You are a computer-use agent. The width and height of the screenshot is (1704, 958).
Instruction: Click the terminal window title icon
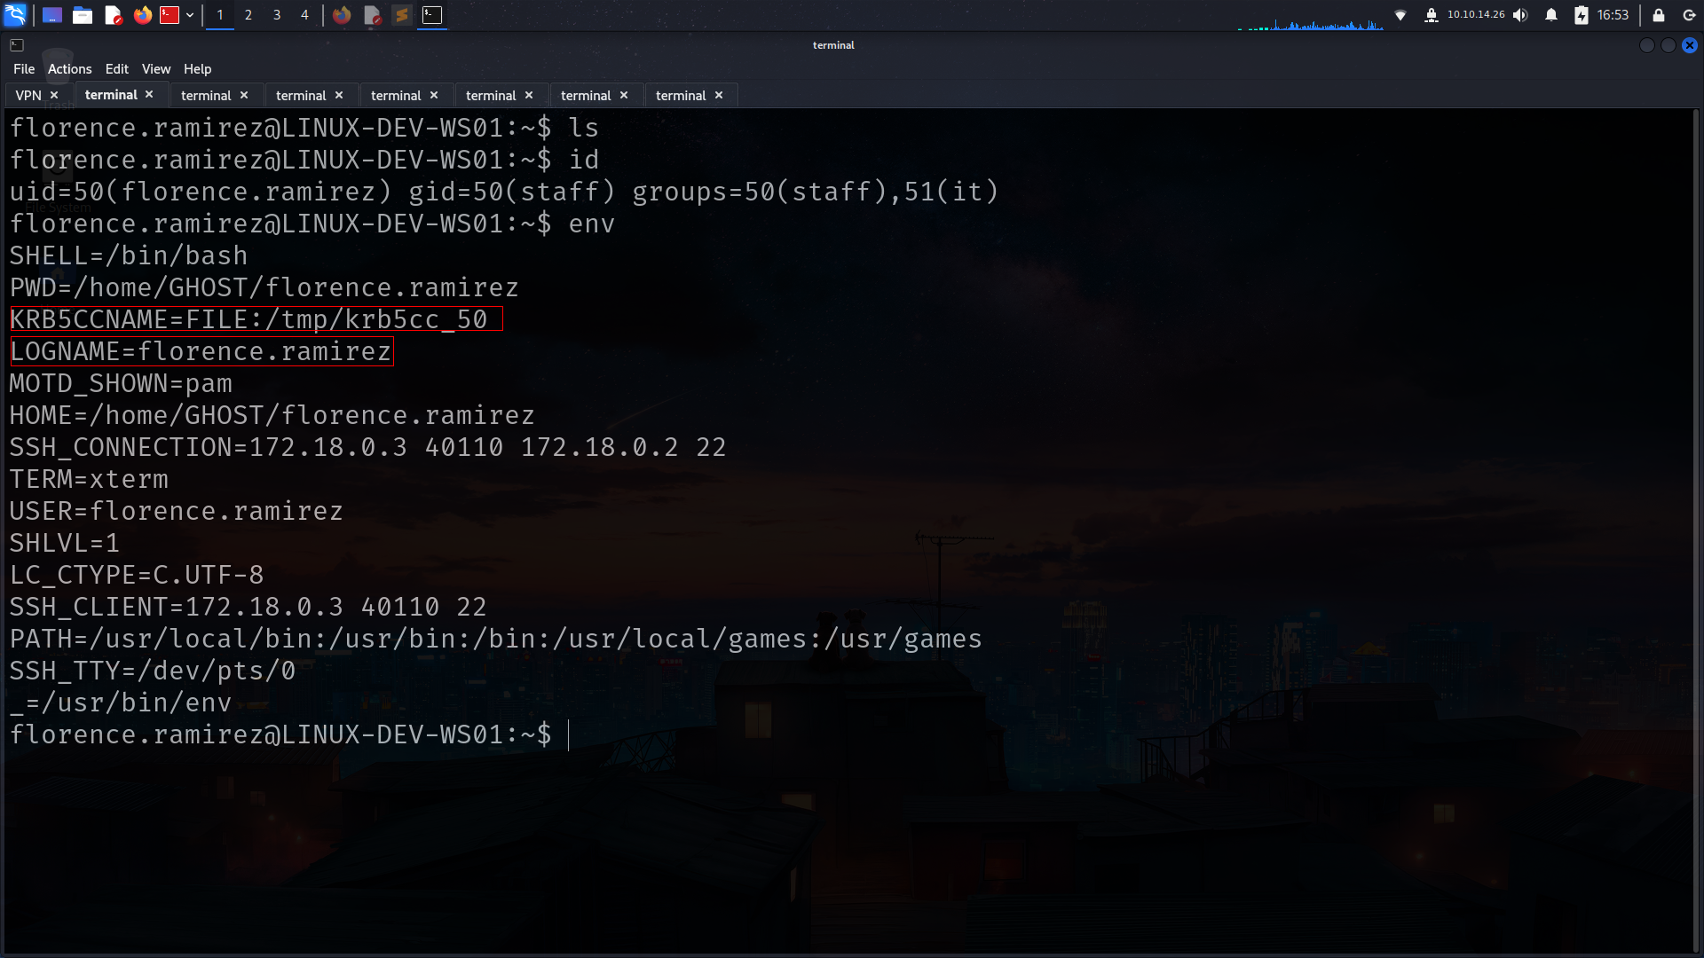(x=17, y=44)
